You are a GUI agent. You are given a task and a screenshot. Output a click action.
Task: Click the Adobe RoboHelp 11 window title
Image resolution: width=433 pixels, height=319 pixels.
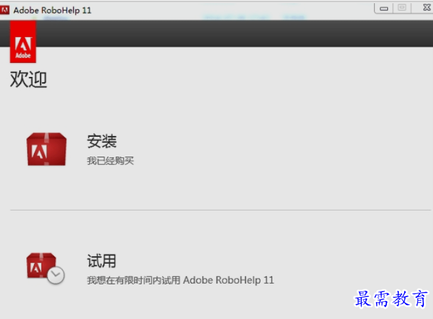[x=53, y=10]
